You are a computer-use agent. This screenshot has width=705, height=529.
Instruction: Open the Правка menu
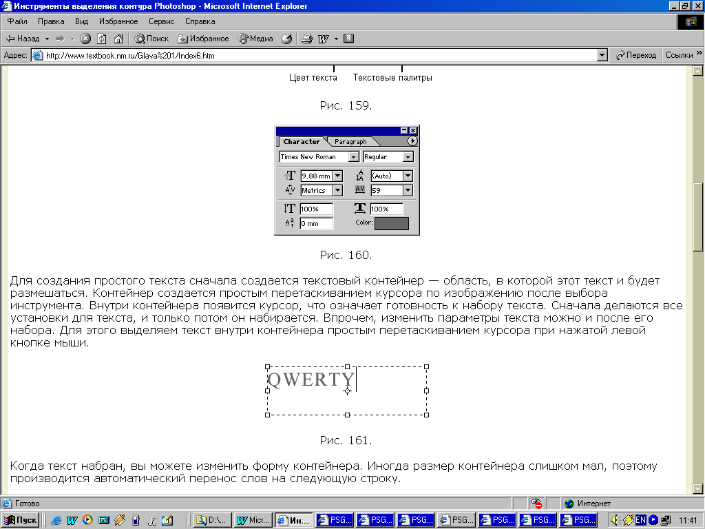coord(51,21)
